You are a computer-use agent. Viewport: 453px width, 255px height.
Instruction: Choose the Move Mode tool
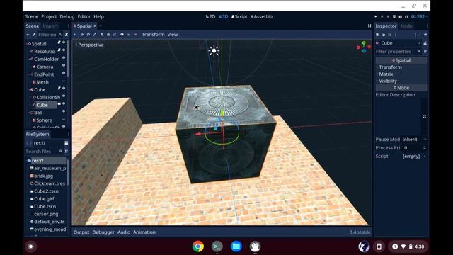click(x=82, y=35)
